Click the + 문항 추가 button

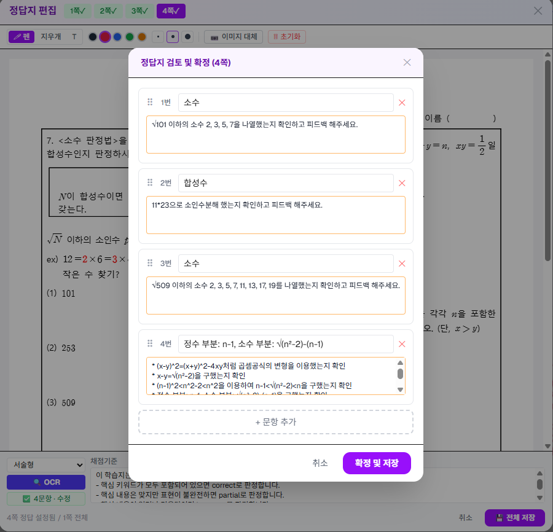[276, 422]
